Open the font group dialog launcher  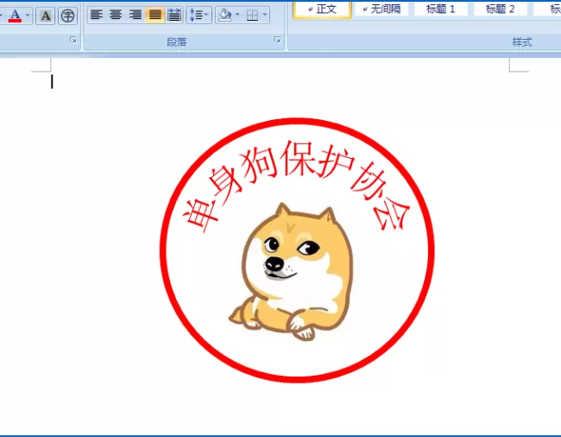pos(73,40)
